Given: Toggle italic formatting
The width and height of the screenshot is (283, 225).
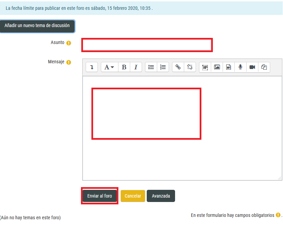Looking at the screenshot, I should [136, 67].
